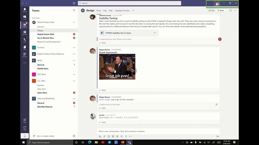Click the Start a new conversation field
Viewport: 259px width, 145px height.
pos(158,131)
